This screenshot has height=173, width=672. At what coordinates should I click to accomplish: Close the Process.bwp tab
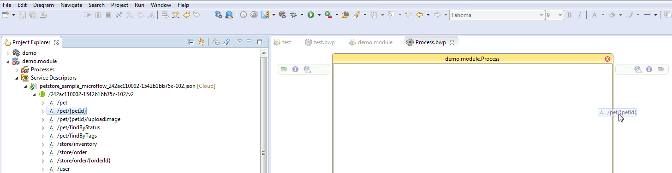[452, 42]
